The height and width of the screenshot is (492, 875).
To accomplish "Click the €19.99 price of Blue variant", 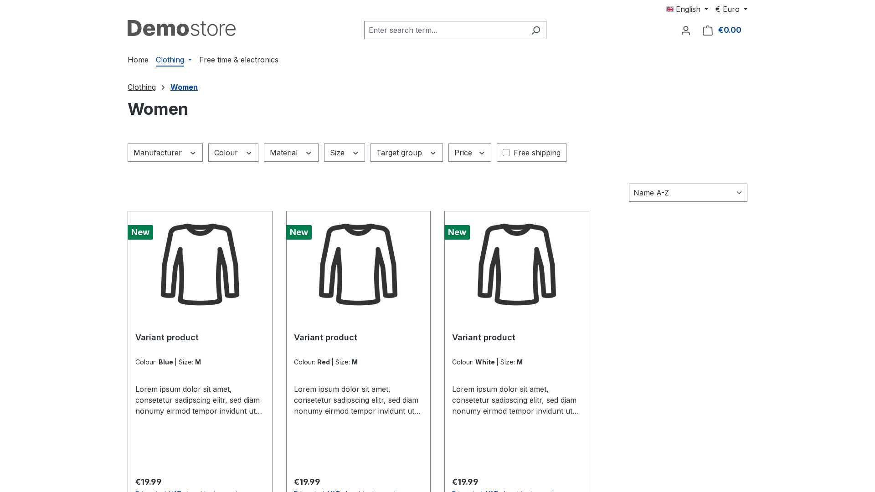I will 149,482.
